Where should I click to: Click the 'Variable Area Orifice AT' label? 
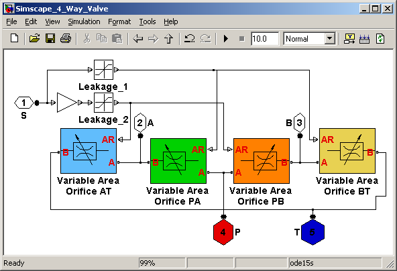(x=89, y=186)
